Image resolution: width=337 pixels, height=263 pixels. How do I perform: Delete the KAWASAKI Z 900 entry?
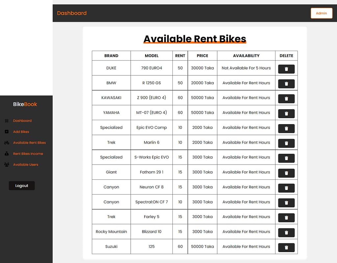[x=286, y=98]
